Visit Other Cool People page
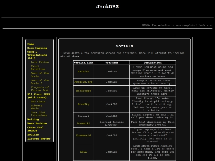This screenshot has width=215, height=161. pyautogui.click(x=35, y=129)
